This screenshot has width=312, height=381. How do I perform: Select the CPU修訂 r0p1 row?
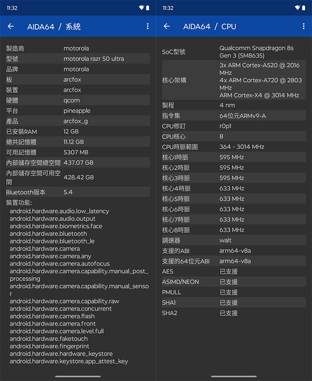[234, 126]
